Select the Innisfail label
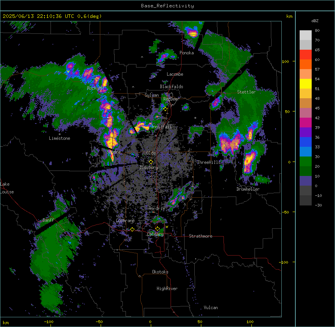 click(161, 127)
